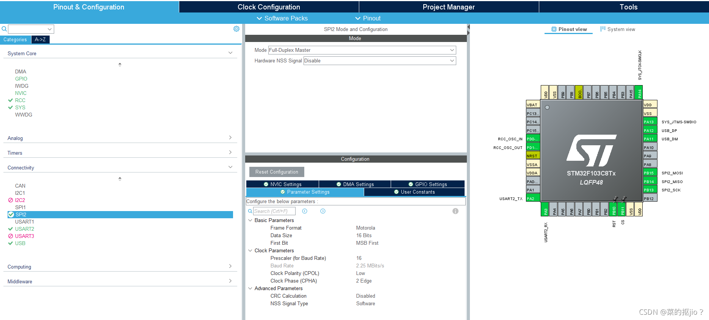Select USB in the Connectivity list

pos(20,243)
